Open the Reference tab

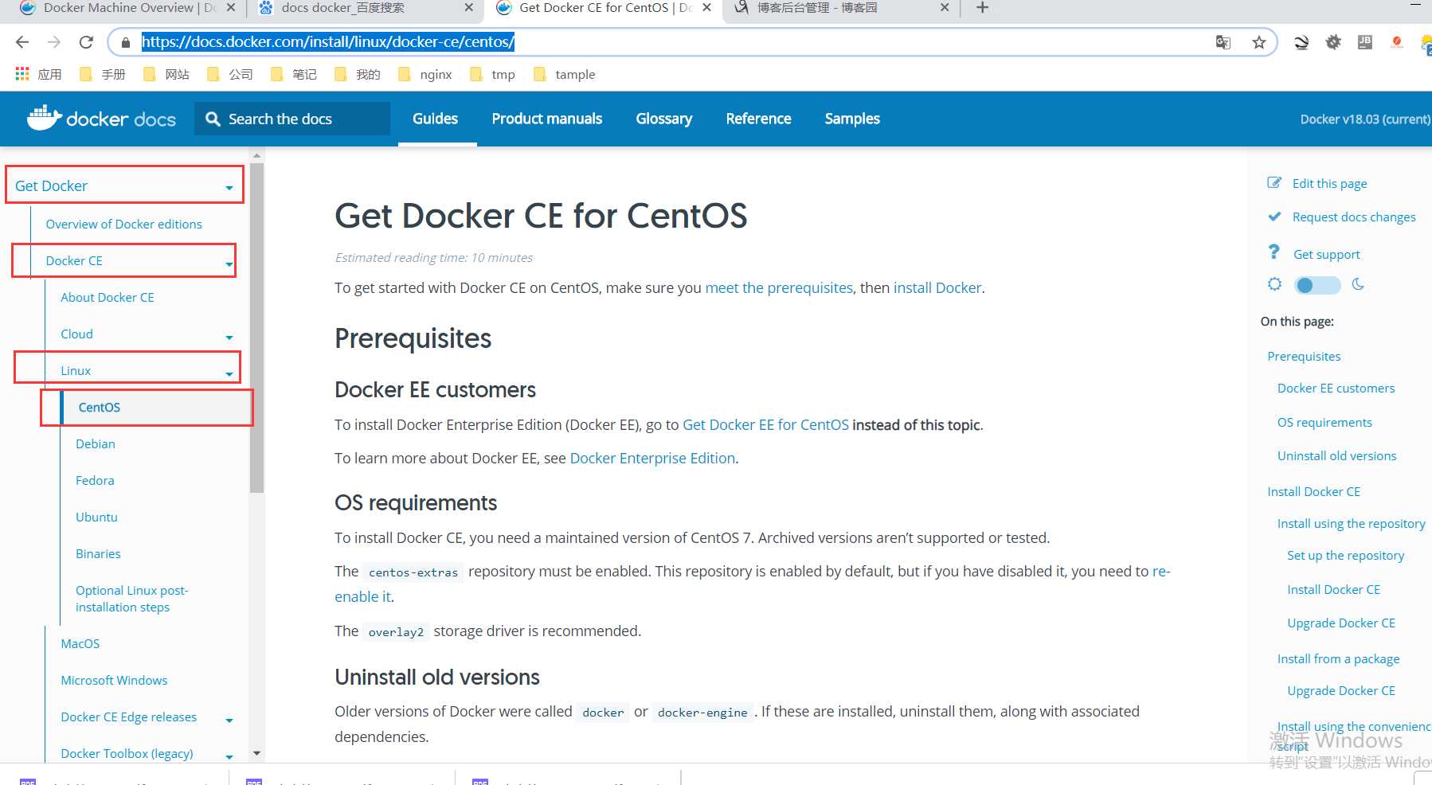pyautogui.click(x=758, y=119)
